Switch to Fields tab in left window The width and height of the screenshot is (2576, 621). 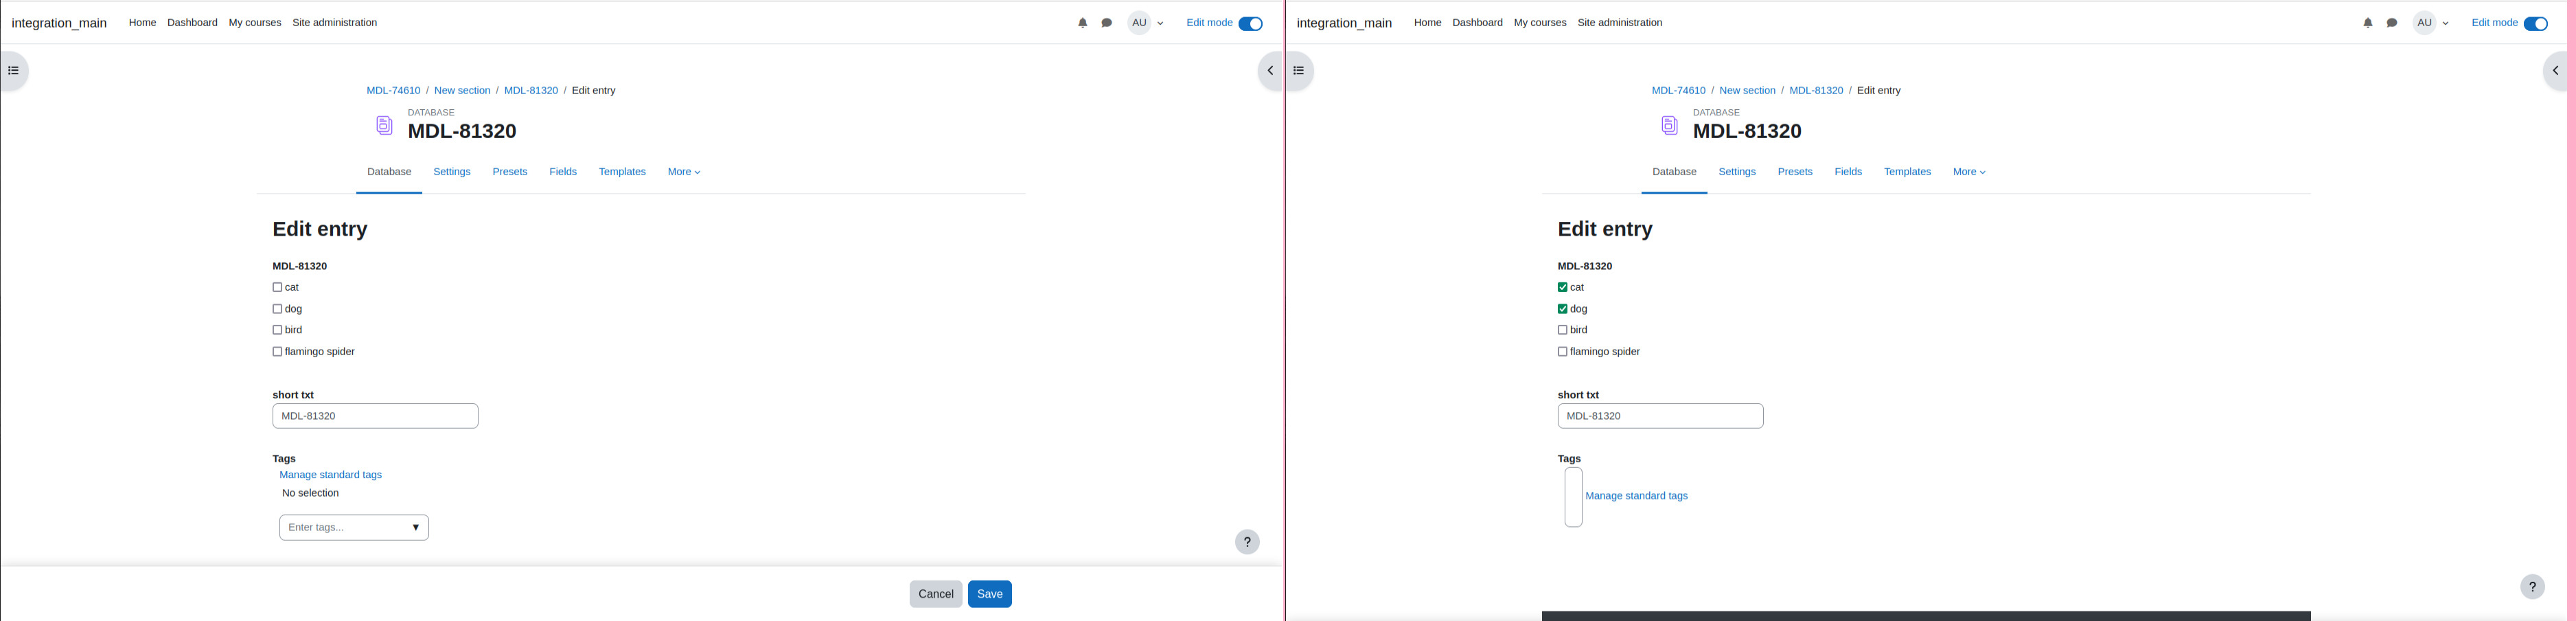(x=563, y=172)
